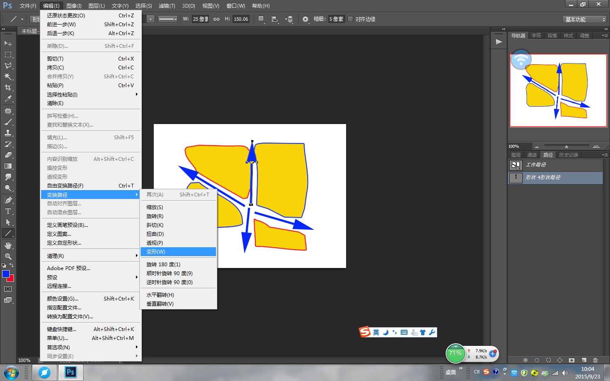Load path as a selection icon
This screenshot has height=381, width=610.
click(x=549, y=360)
